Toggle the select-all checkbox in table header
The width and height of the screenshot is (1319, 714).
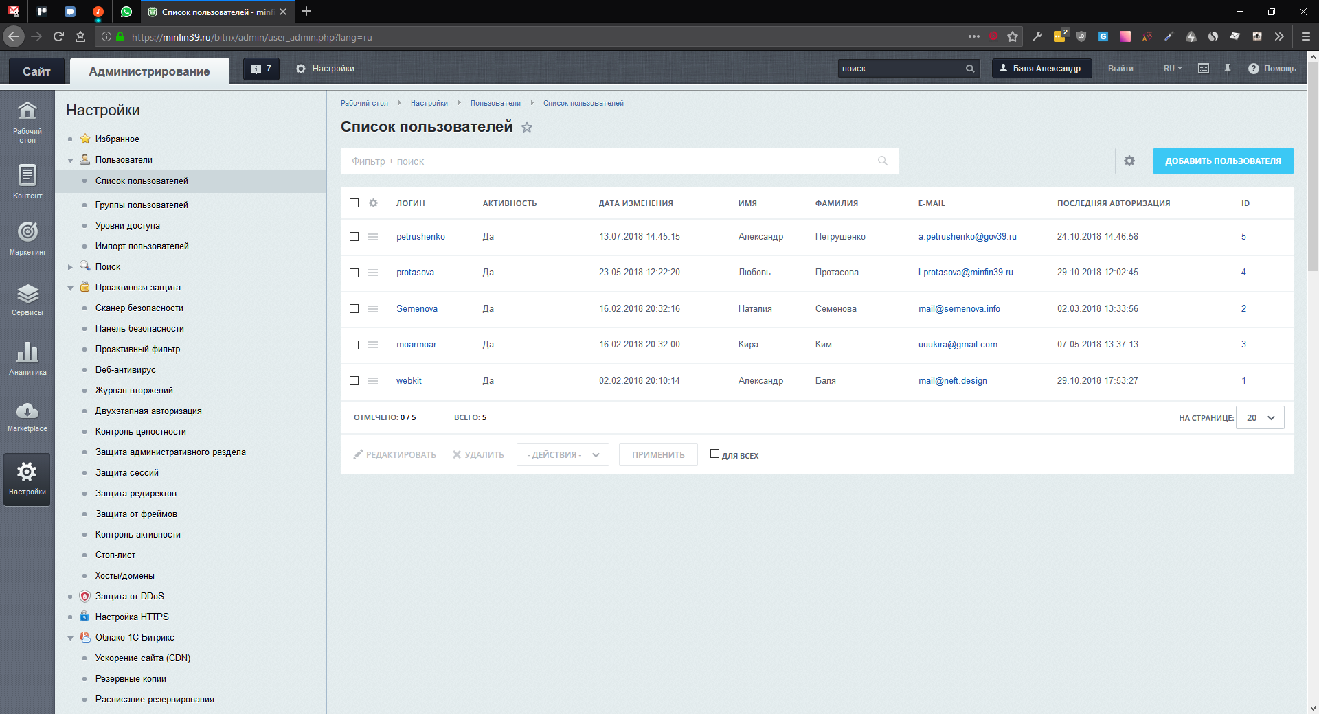[354, 203]
